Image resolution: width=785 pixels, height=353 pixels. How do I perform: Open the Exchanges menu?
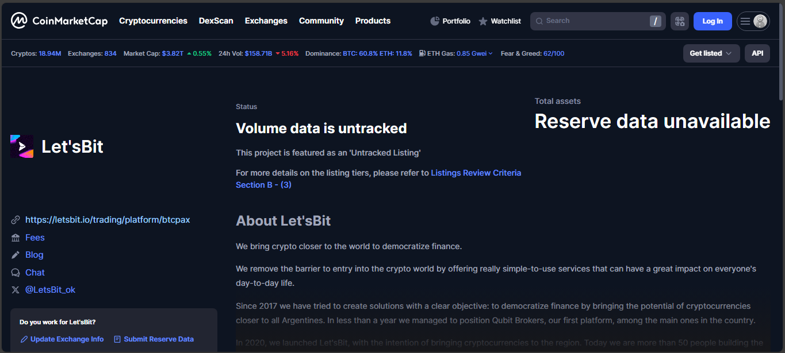266,21
